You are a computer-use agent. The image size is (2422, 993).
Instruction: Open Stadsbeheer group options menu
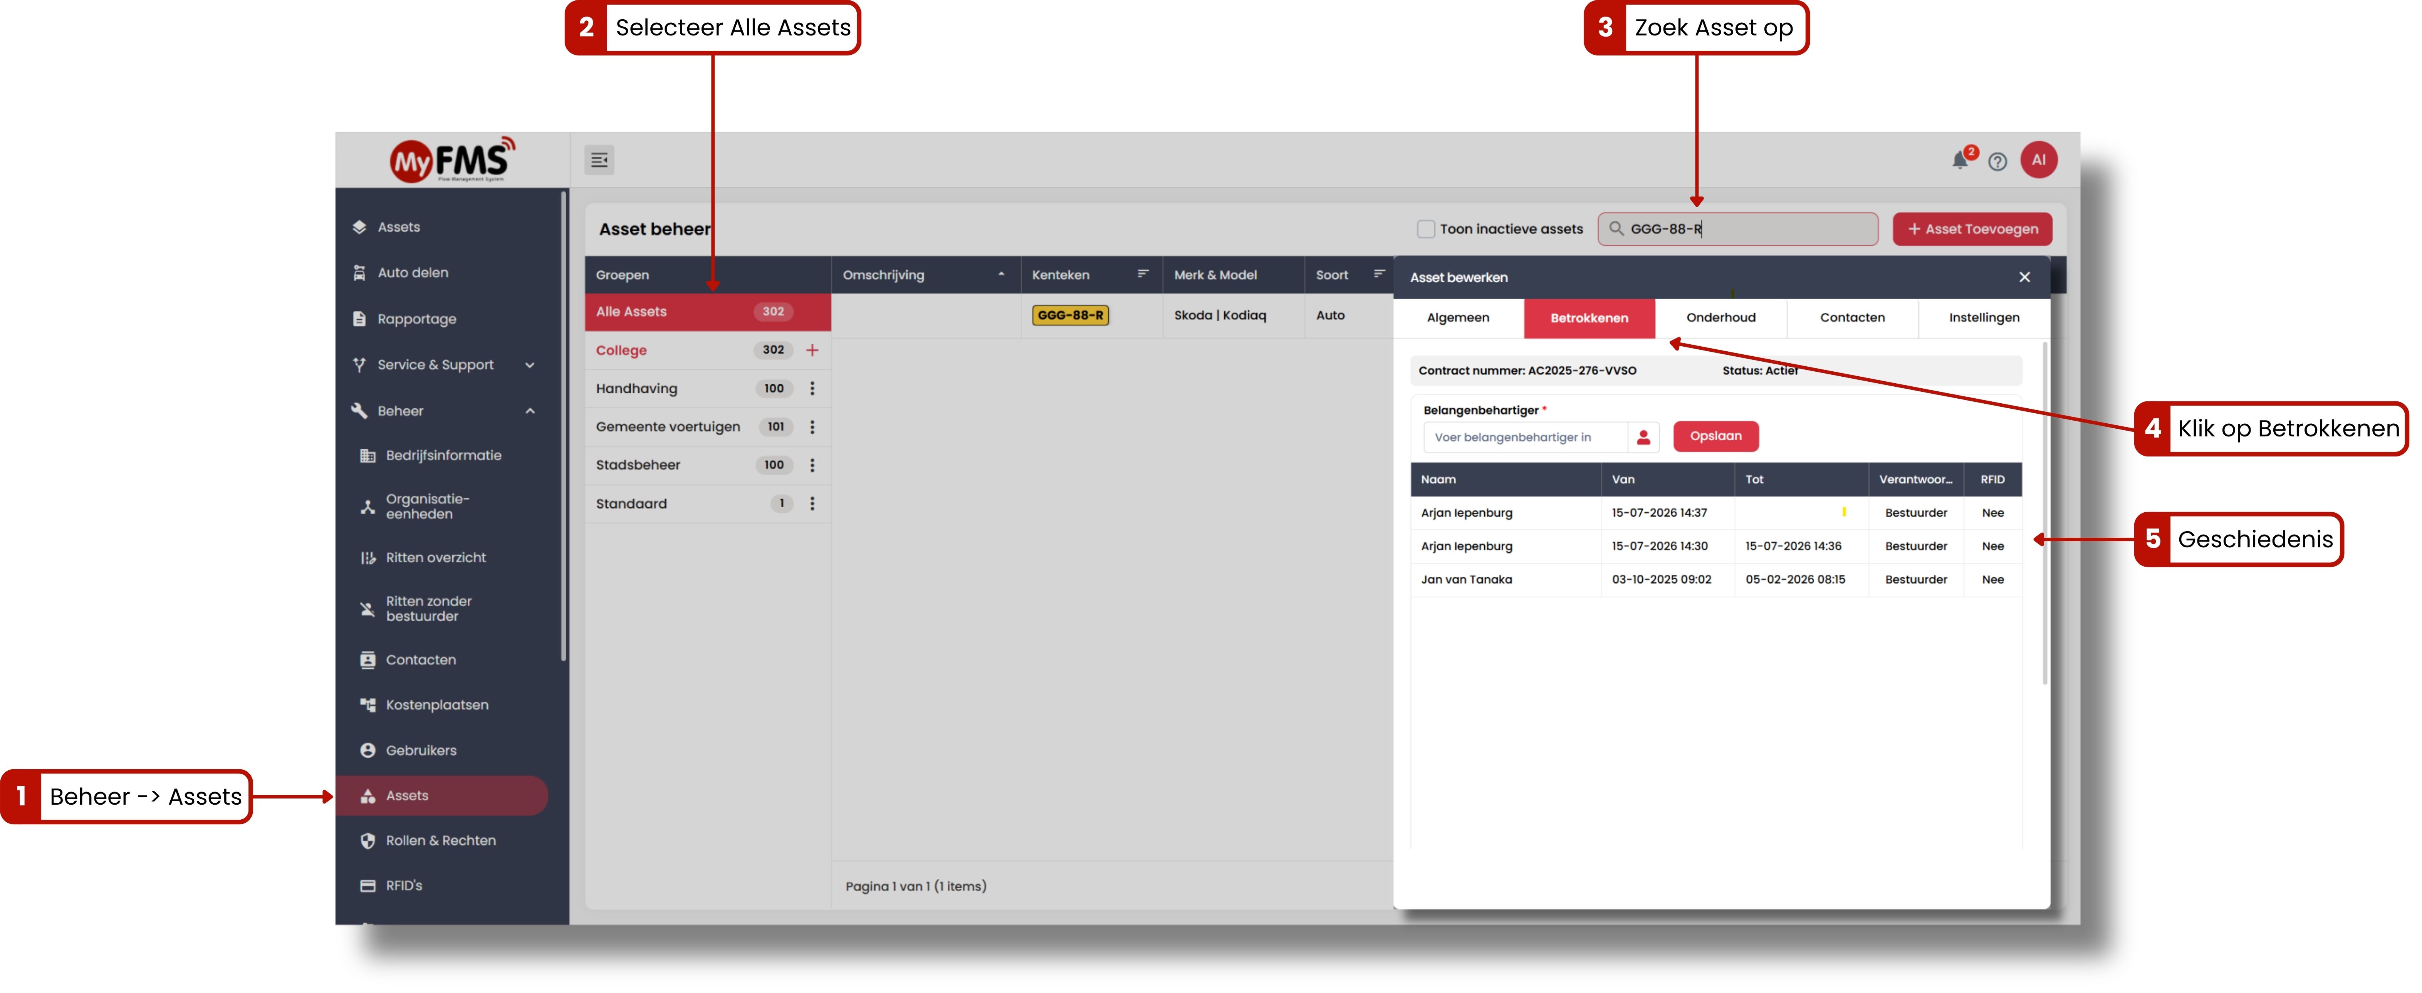point(812,465)
